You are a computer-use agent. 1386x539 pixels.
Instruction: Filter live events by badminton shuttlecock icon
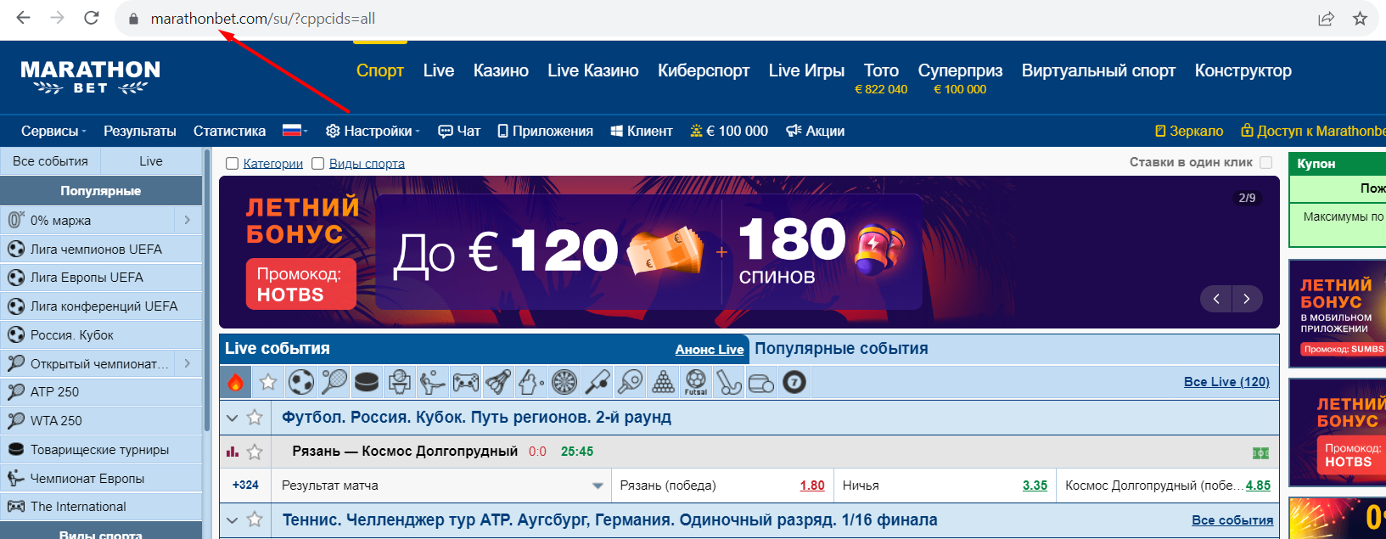[x=498, y=382]
